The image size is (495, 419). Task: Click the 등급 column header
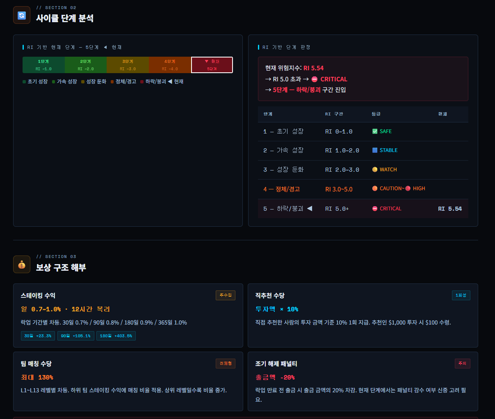click(376, 114)
